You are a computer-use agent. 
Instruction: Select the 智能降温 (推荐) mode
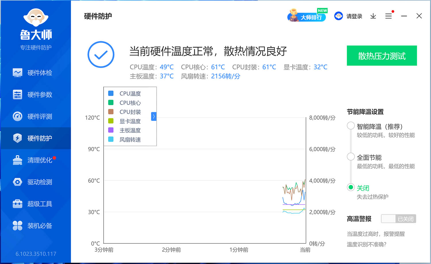tap(351, 126)
